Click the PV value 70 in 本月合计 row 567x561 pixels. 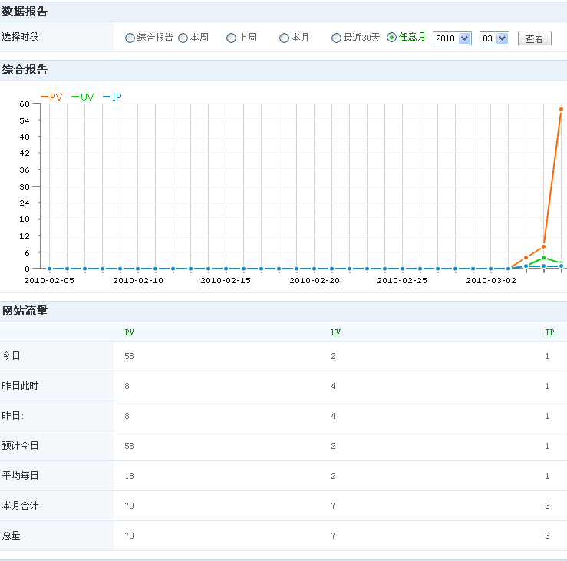129,506
